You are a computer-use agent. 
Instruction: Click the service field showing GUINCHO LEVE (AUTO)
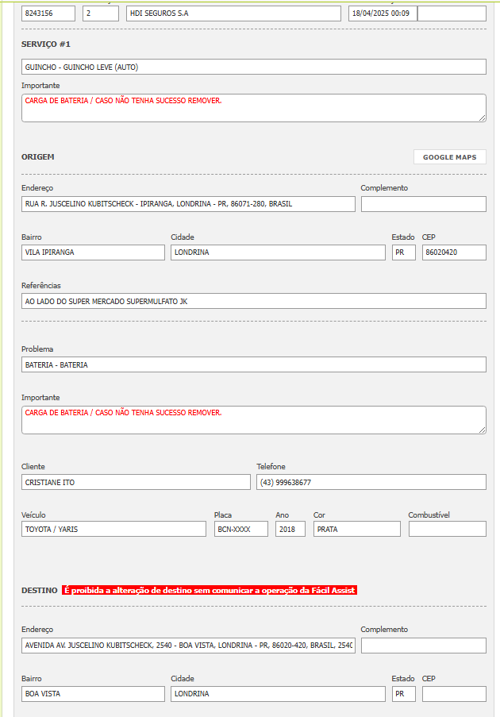(x=253, y=67)
